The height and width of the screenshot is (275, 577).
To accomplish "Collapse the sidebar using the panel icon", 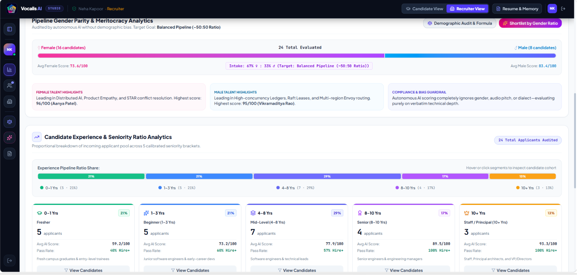I will point(9,29).
